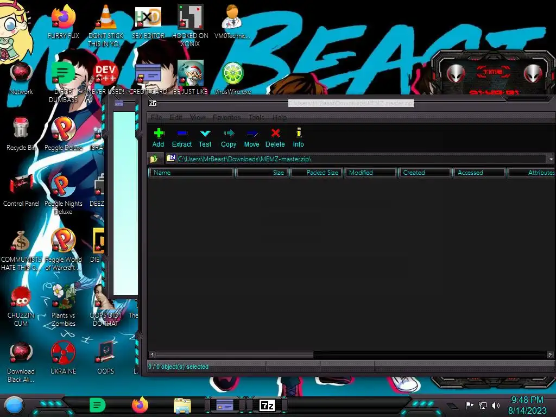Extract files with the Extract toolbar icon
Viewport: 556px width, 417px height.
pos(182,138)
